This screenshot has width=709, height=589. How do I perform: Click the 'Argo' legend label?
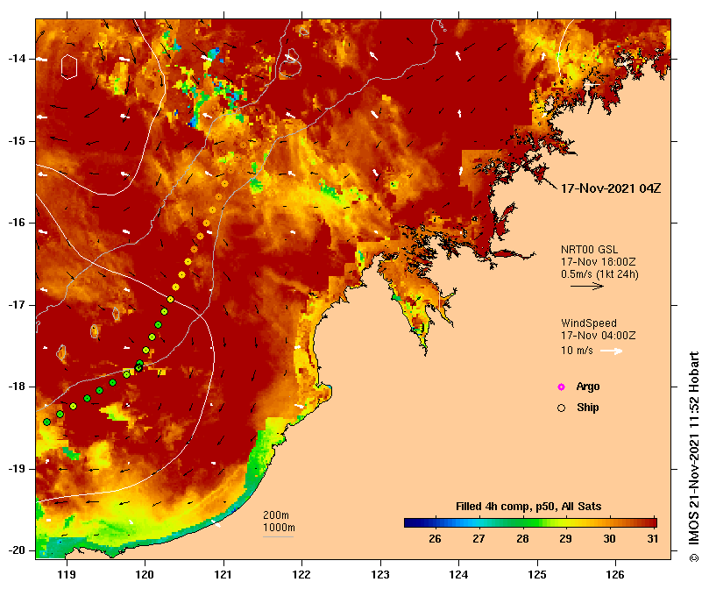588,387
